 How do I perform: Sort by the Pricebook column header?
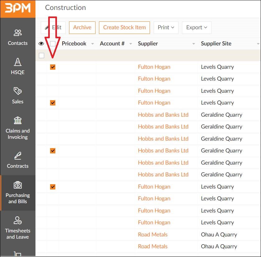[74, 44]
